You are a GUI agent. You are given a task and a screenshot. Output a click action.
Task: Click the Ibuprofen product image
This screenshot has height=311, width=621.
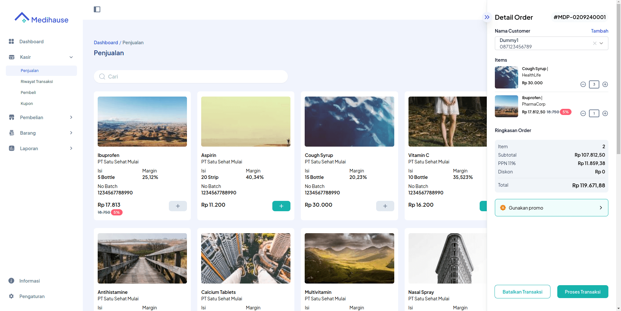click(142, 121)
